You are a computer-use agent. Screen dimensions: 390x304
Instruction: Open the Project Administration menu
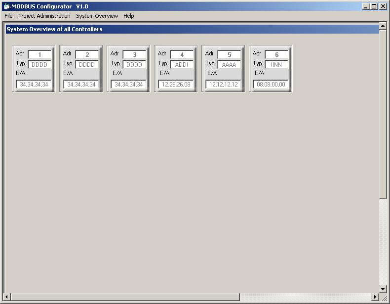[44, 16]
